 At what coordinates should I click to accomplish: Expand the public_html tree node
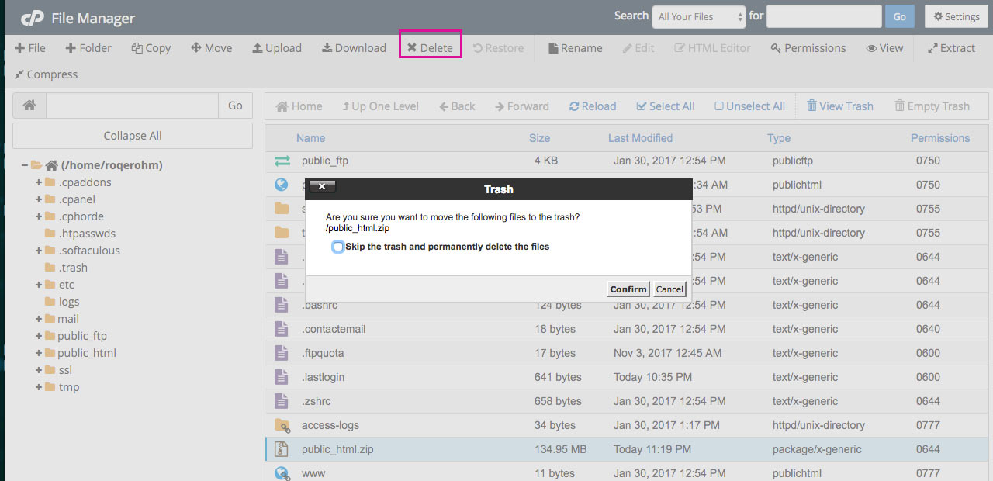click(x=39, y=353)
